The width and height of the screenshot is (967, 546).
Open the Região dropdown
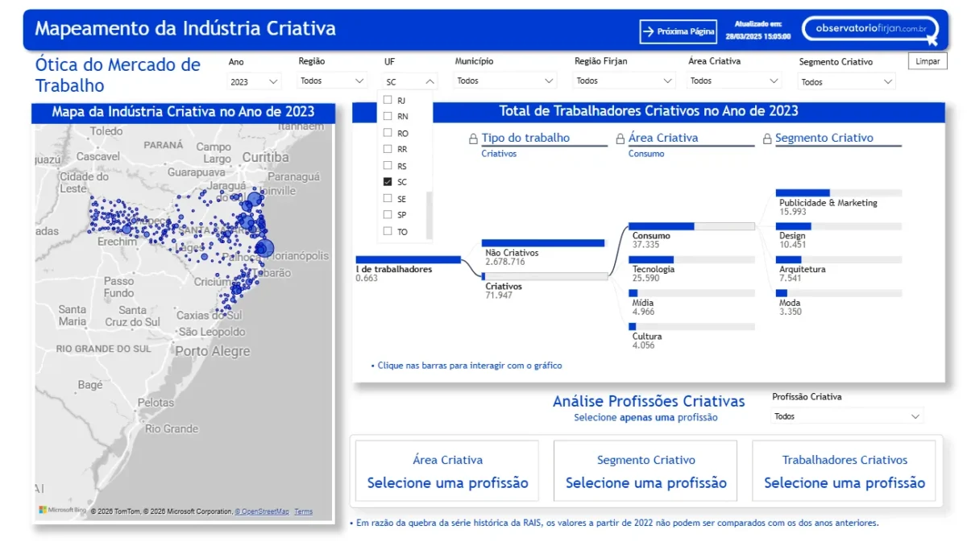coord(333,81)
